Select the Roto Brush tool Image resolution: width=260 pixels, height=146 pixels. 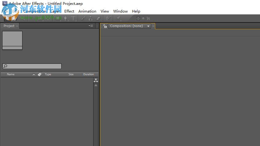point(108,18)
